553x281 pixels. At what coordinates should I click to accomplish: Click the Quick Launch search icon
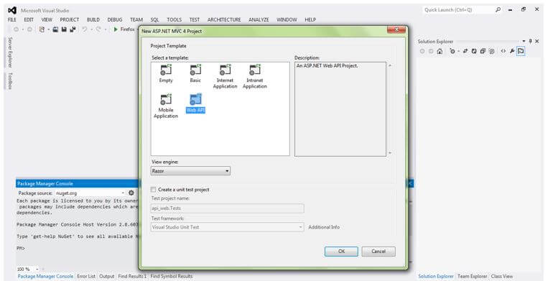click(498, 10)
